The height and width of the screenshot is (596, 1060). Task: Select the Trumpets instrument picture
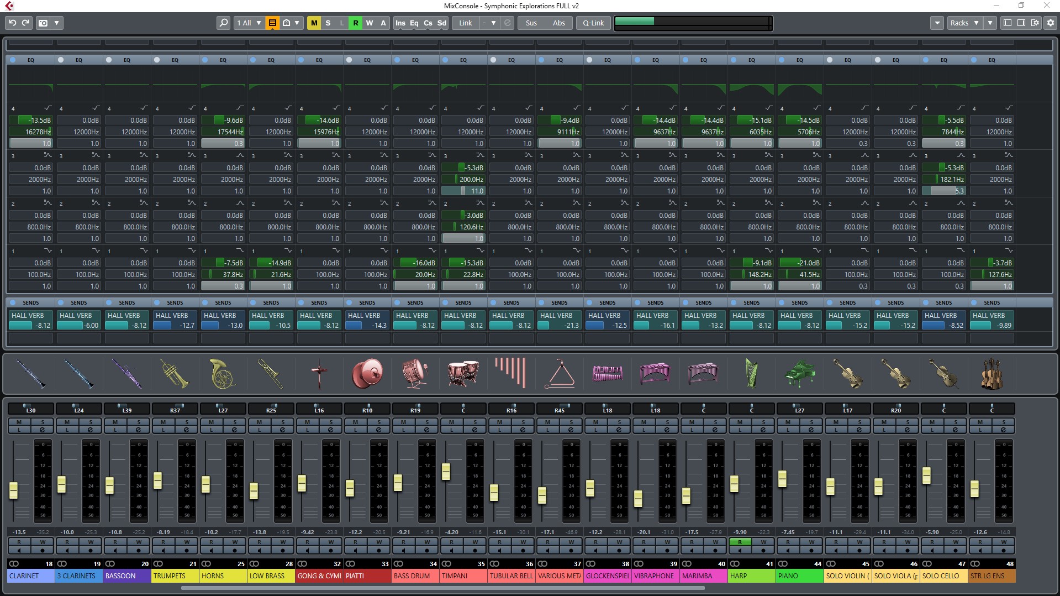point(175,373)
